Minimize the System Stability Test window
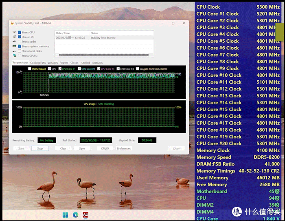The image size is (285, 221). 163,23
